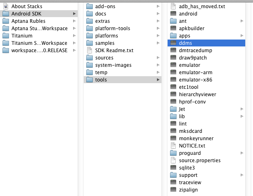Select the Titanium S...Workspace folder name

pyautogui.click(x=39, y=43)
